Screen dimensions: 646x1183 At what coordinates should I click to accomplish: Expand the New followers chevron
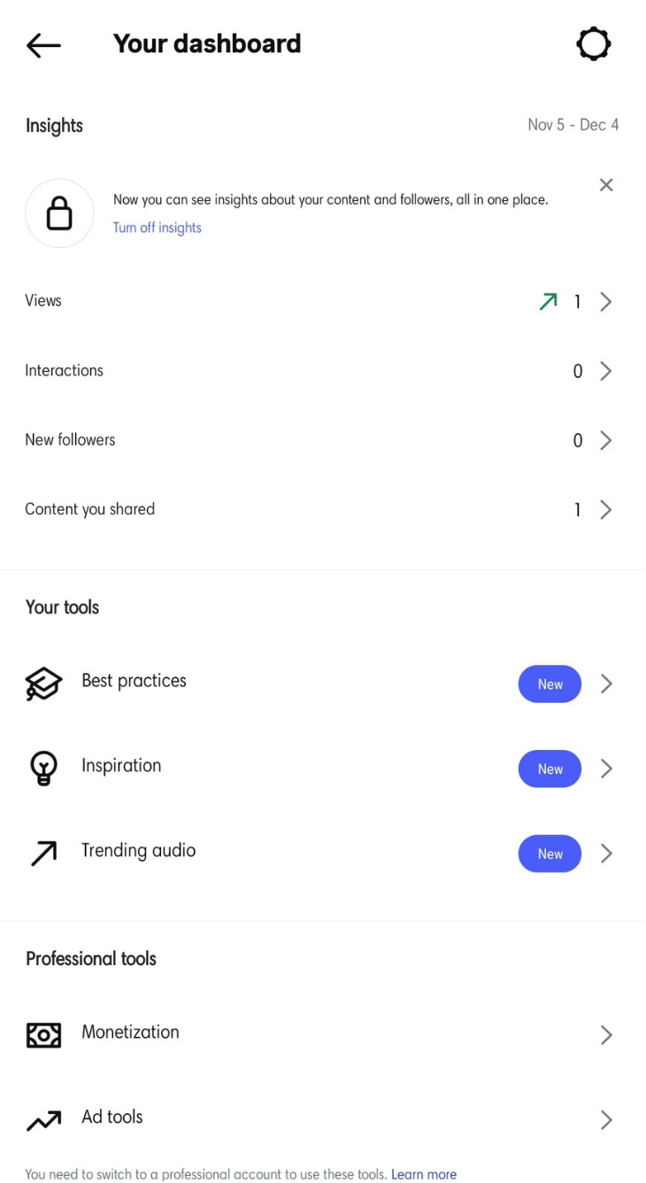[606, 440]
